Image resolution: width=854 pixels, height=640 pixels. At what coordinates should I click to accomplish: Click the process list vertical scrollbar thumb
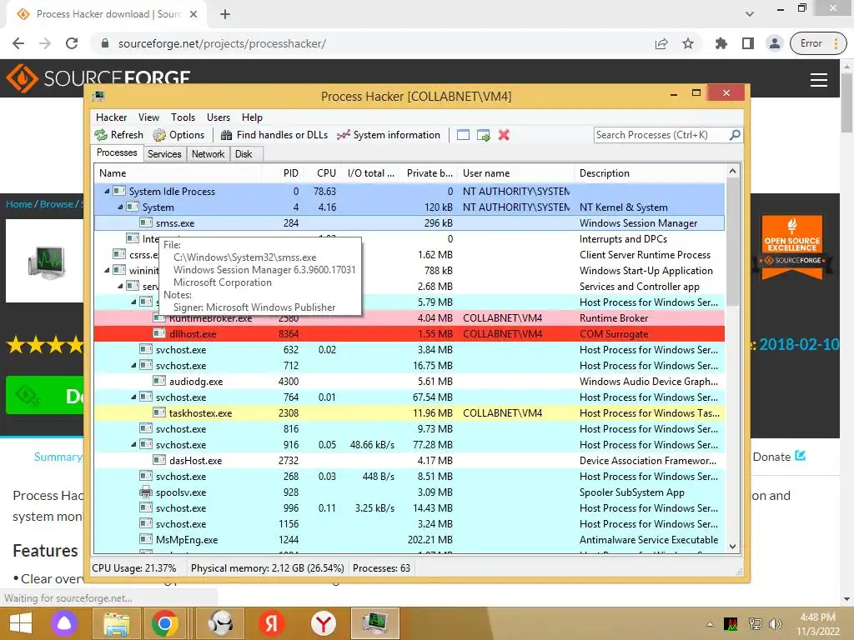pos(732,242)
